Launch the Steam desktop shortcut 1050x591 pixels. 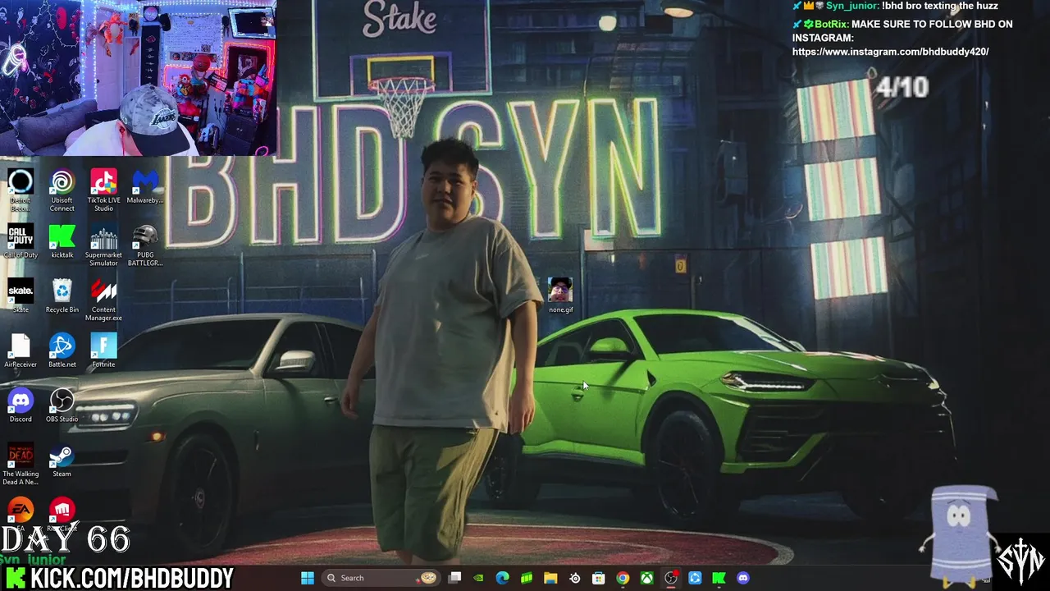point(62,460)
